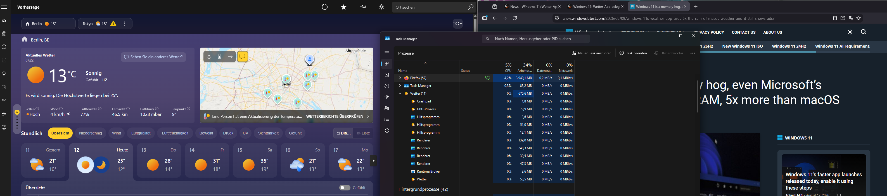The height and width of the screenshot is (196, 887).
Task: Click the translate page icon in address bar
Action: point(850,18)
